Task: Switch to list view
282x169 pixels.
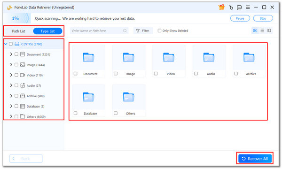Action: pyautogui.click(x=262, y=31)
